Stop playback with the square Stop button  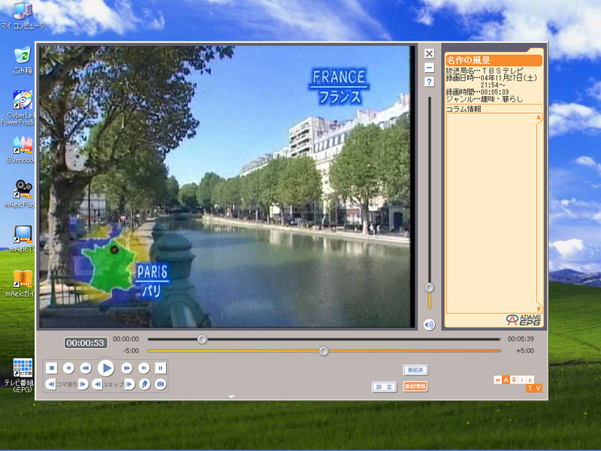51,368
